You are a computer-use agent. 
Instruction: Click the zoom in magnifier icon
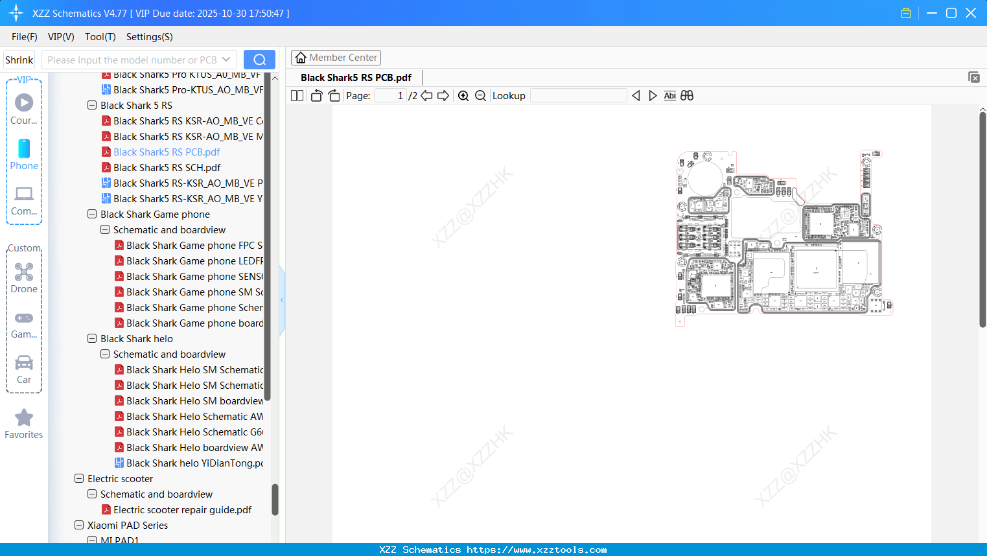(x=463, y=96)
